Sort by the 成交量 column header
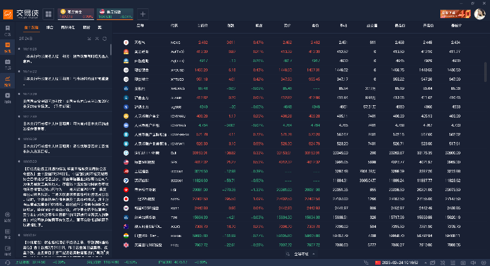 (x=372, y=26)
